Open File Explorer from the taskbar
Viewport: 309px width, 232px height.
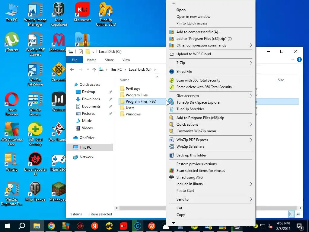37,226
